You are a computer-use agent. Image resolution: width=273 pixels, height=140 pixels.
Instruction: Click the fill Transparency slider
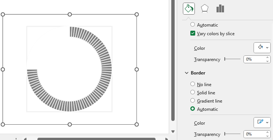(233, 59)
